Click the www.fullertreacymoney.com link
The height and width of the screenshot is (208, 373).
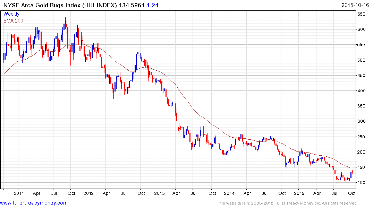pyautogui.click(x=34, y=203)
